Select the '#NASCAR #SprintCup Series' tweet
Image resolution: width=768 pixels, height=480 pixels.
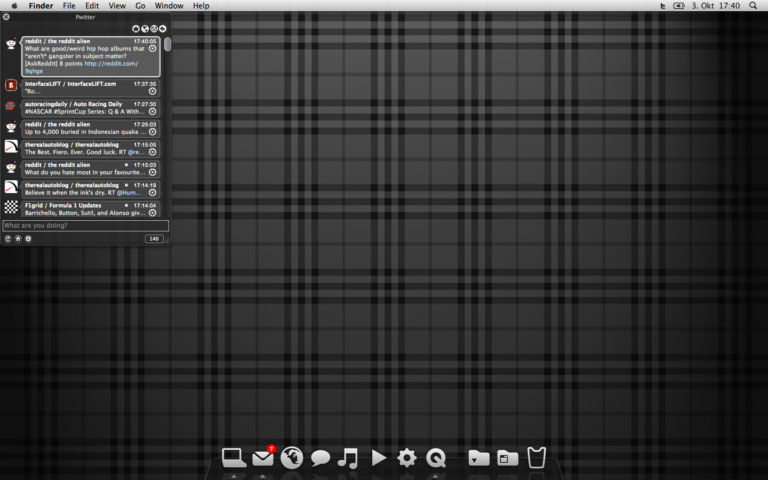pyautogui.click(x=91, y=108)
